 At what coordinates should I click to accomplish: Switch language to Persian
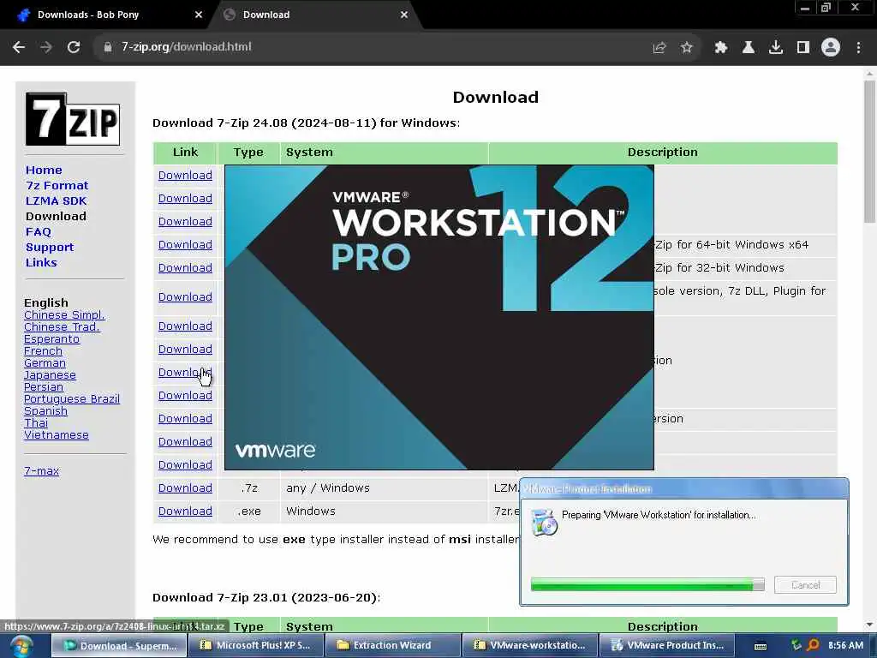pos(44,386)
